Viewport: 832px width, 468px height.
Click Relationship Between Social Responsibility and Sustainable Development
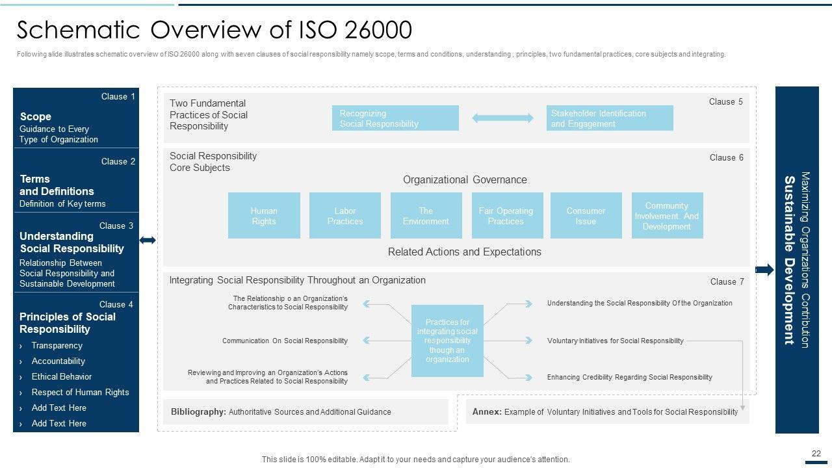67,273
